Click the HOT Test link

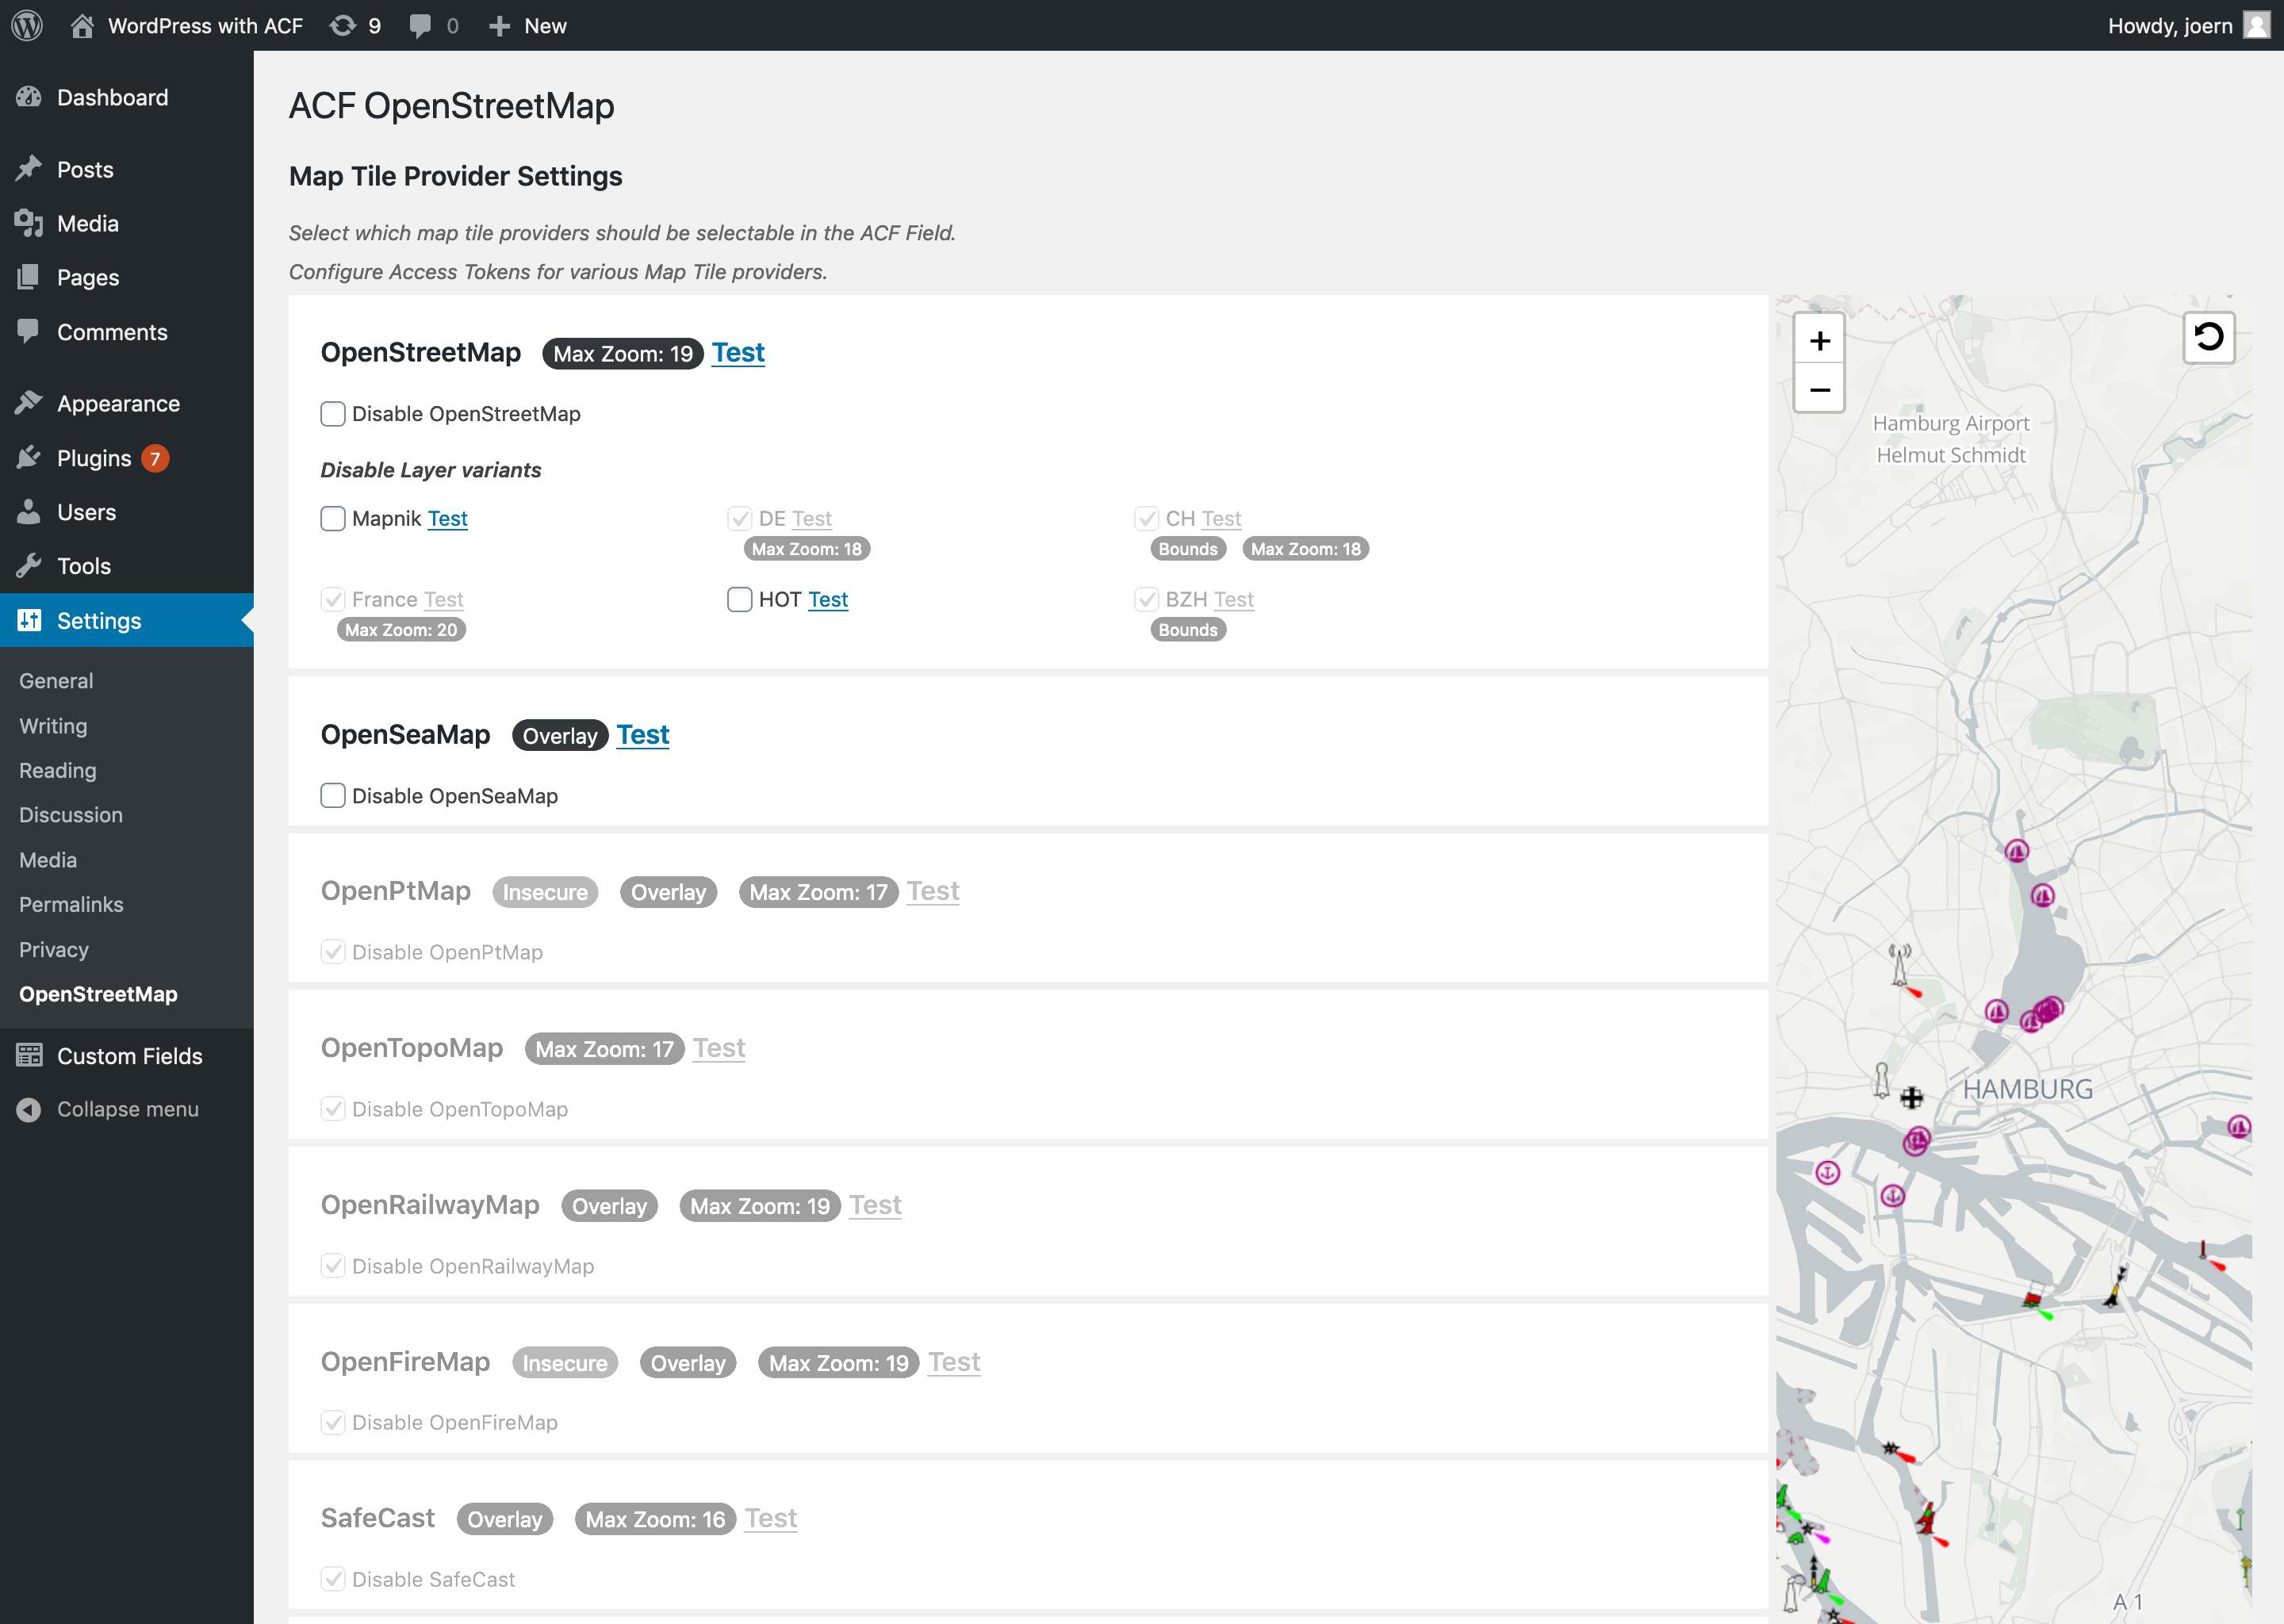click(828, 599)
